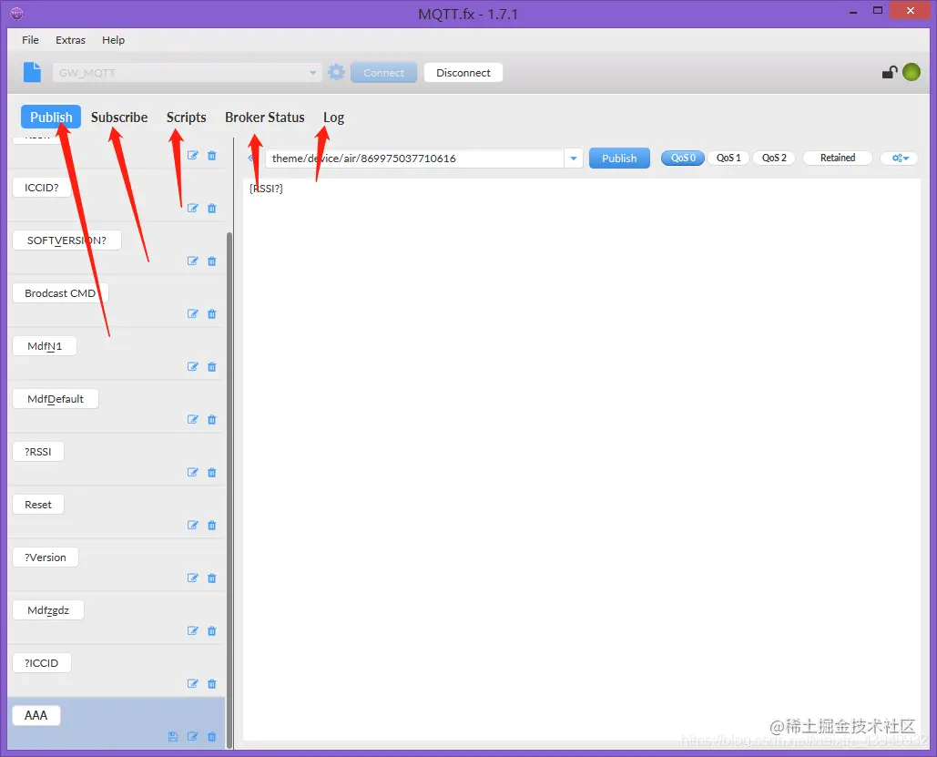The image size is (937, 757).
Task: Click the saved messages list scrollbar
Action: click(229, 490)
